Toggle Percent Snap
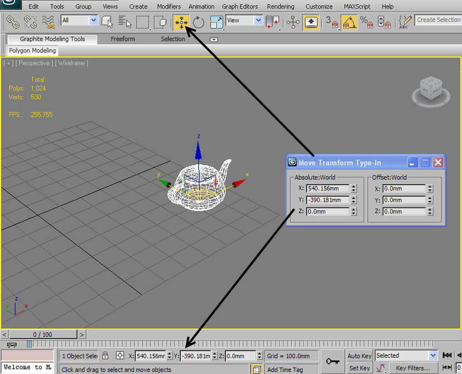This screenshot has height=374, width=462. (x=367, y=22)
